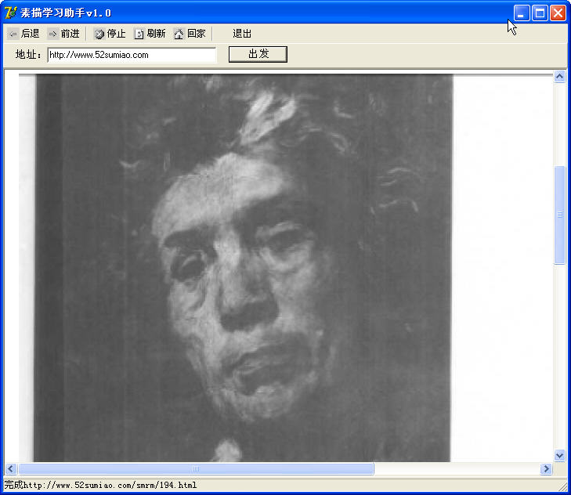571x495 pixels.
Task: Click the horizontal scrollbar thumb
Action: [x=196, y=469]
